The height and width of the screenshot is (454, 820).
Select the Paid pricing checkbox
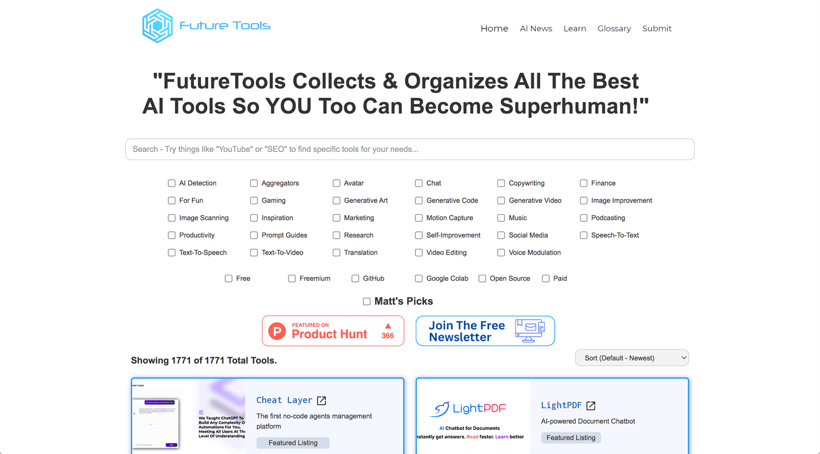[546, 279]
